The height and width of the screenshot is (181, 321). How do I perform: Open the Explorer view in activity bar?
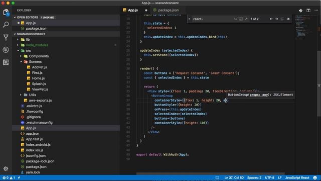tap(6, 12)
